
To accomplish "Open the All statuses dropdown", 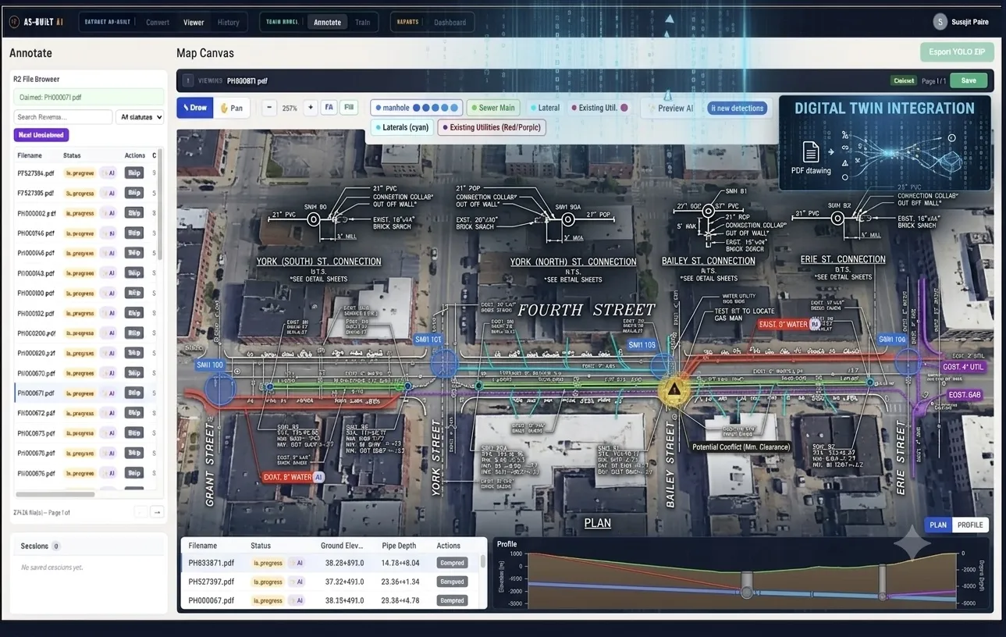I will coord(140,117).
